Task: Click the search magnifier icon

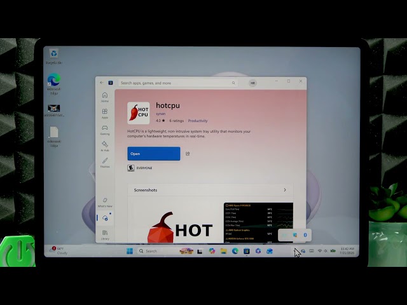Action: tap(233, 83)
